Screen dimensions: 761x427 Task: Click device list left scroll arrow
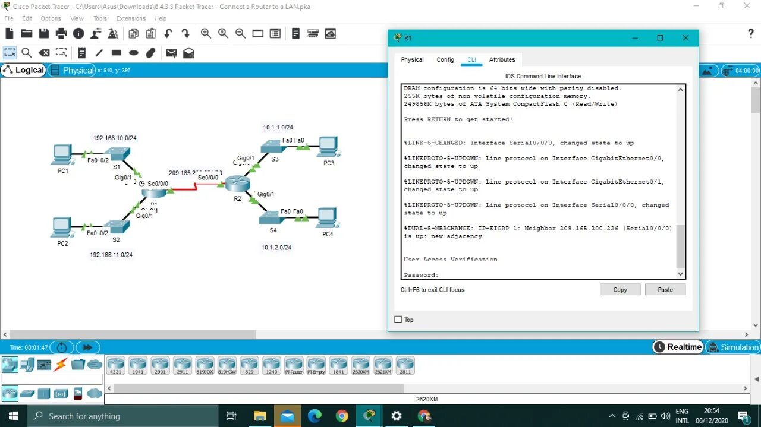coord(109,388)
